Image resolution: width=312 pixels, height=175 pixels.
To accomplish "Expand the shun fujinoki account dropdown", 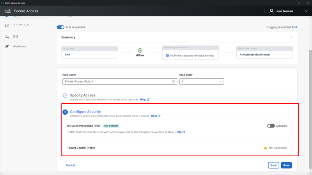I will (306, 11).
